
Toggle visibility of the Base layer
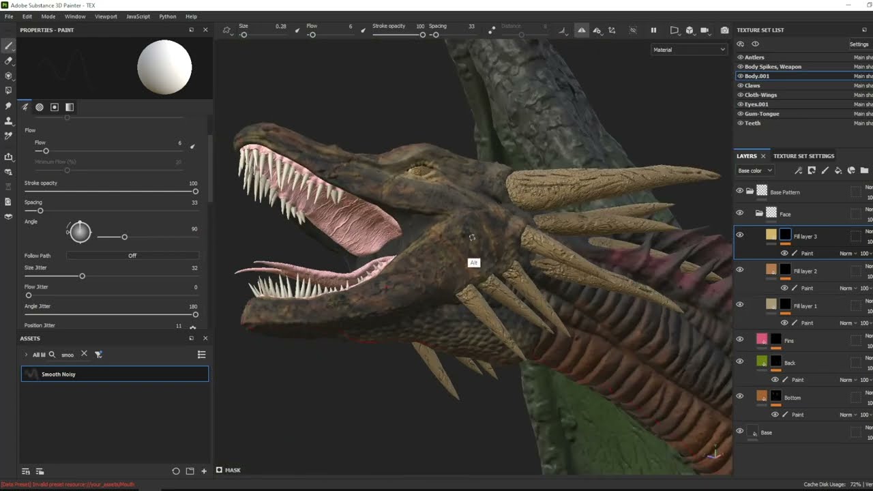(739, 431)
